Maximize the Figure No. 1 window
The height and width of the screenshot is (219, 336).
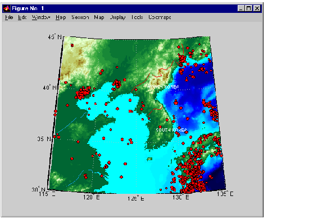point(249,8)
